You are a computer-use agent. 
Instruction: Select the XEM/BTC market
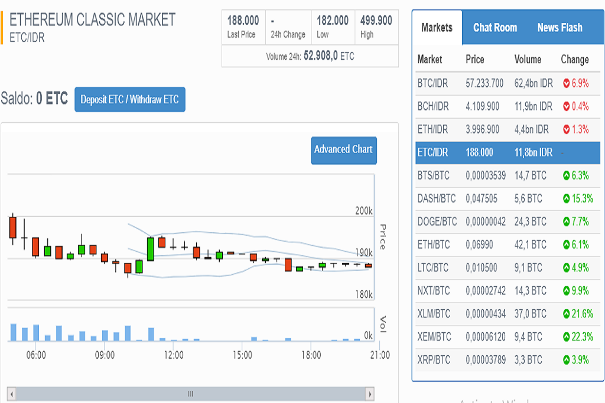[x=508, y=337]
